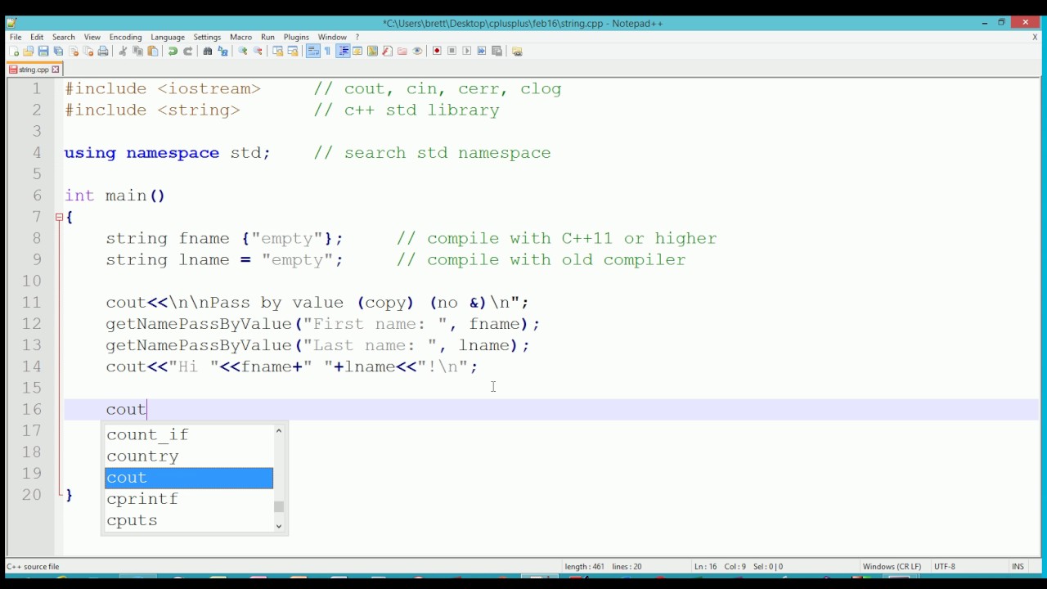The image size is (1047, 589).
Task: Undo the last edit
Action: [x=173, y=51]
